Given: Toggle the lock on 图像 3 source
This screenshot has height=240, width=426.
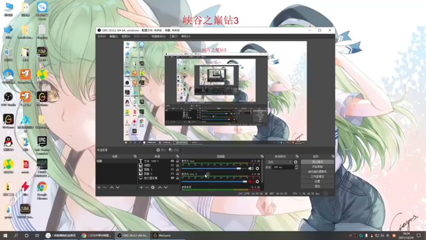Looking at the screenshot, I should click(177, 170).
